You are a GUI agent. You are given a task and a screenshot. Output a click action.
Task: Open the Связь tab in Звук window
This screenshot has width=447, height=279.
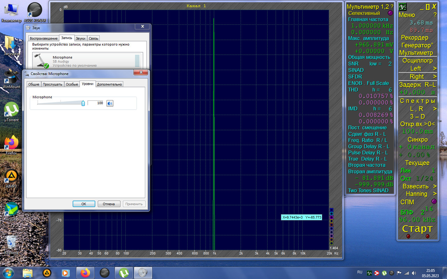94,38
